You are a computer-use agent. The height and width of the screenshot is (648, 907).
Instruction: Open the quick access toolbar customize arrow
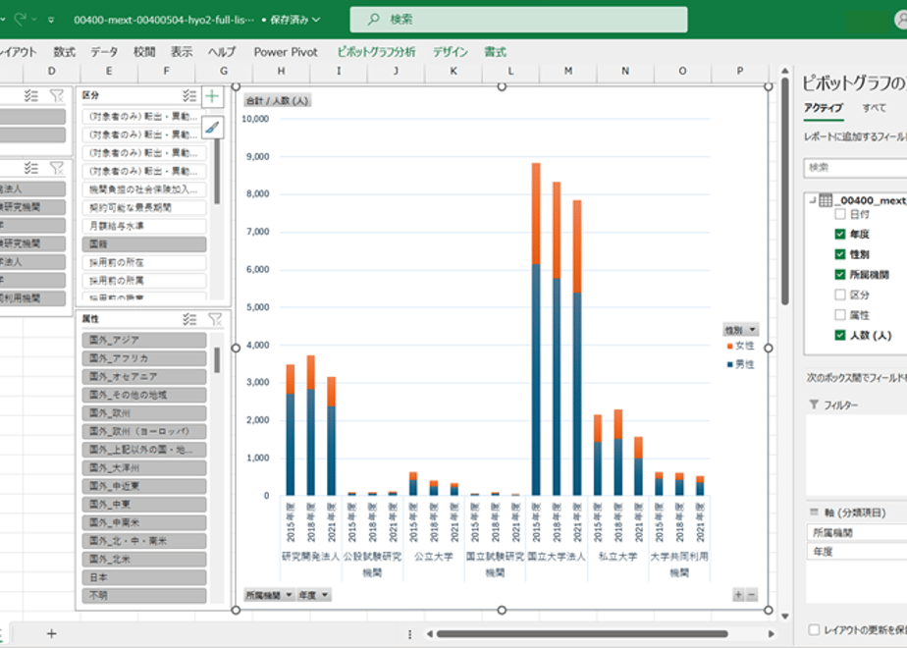click(x=51, y=20)
